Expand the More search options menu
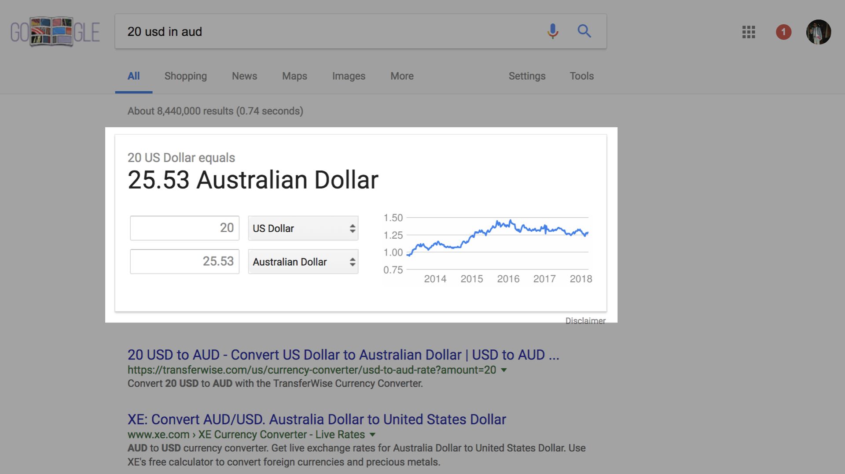Screen dimensions: 845x474 click(401, 76)
